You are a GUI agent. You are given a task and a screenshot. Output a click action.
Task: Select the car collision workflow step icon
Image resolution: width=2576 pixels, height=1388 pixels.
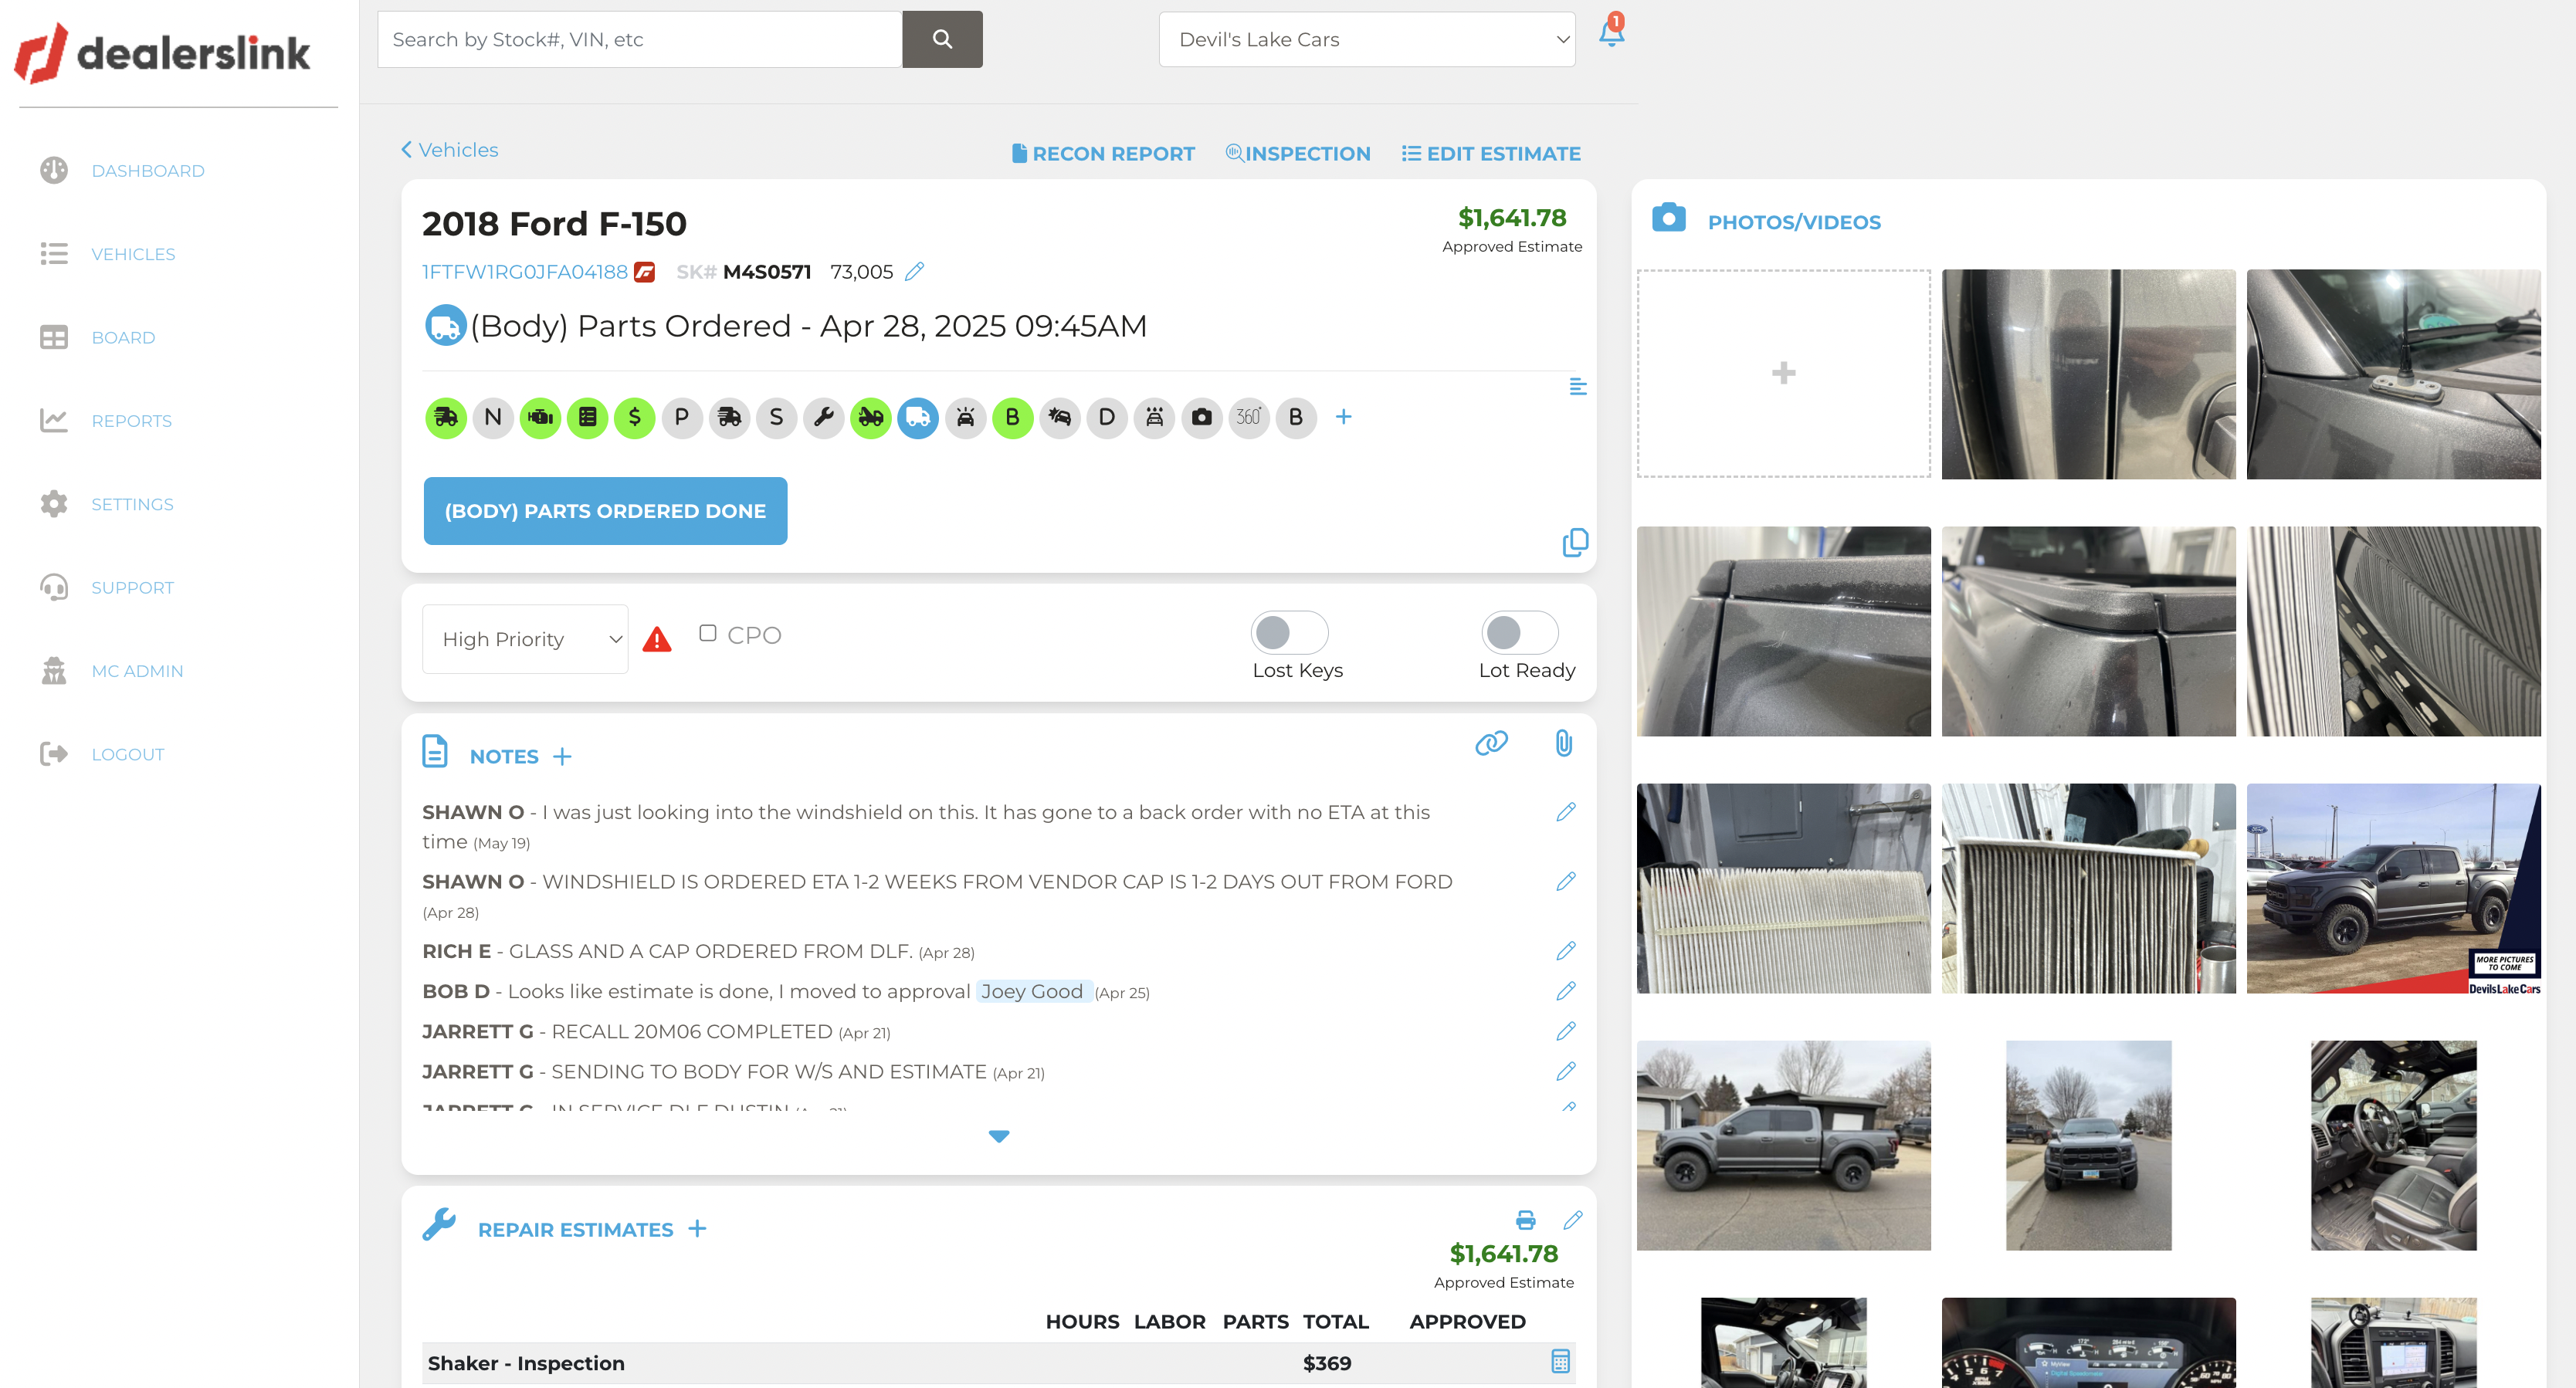click(x=1060, y=417)
